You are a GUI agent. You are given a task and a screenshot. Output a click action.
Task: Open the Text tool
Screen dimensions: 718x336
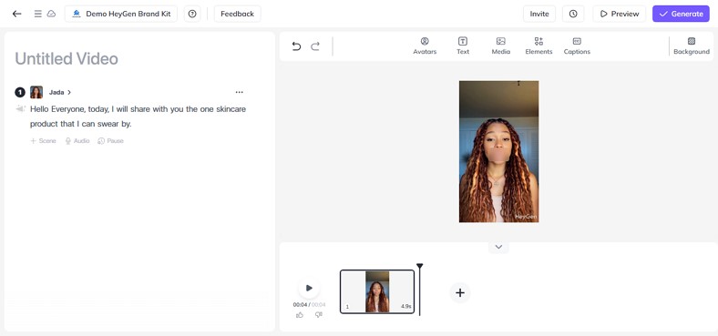[463, 46]
